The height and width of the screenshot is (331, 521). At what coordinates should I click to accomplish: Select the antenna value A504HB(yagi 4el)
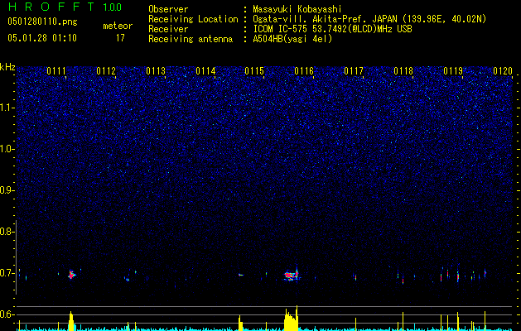(x=292, y=39)
